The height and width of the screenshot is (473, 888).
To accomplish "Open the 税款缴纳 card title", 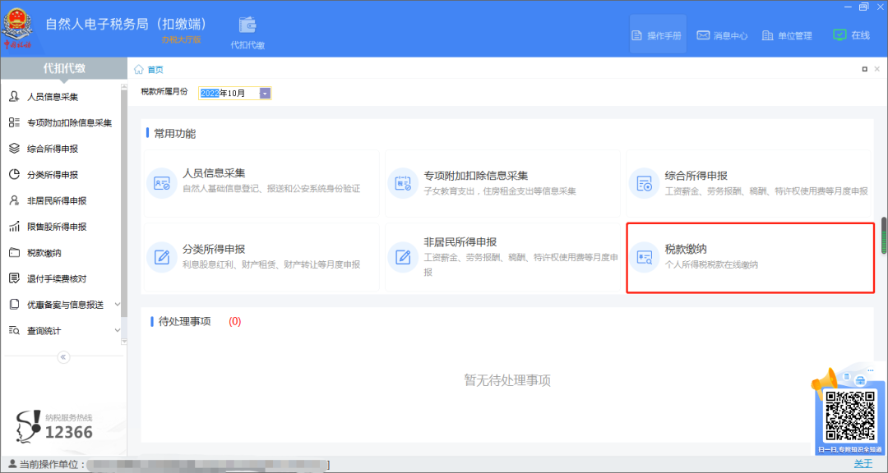I will (x=685, y=249).
